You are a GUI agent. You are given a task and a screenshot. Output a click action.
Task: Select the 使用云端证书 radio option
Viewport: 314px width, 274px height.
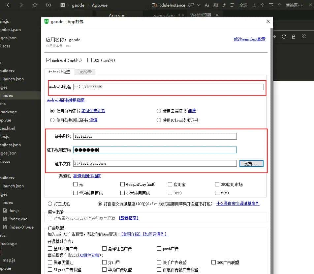pyautogui.click(x=159, y=111)
